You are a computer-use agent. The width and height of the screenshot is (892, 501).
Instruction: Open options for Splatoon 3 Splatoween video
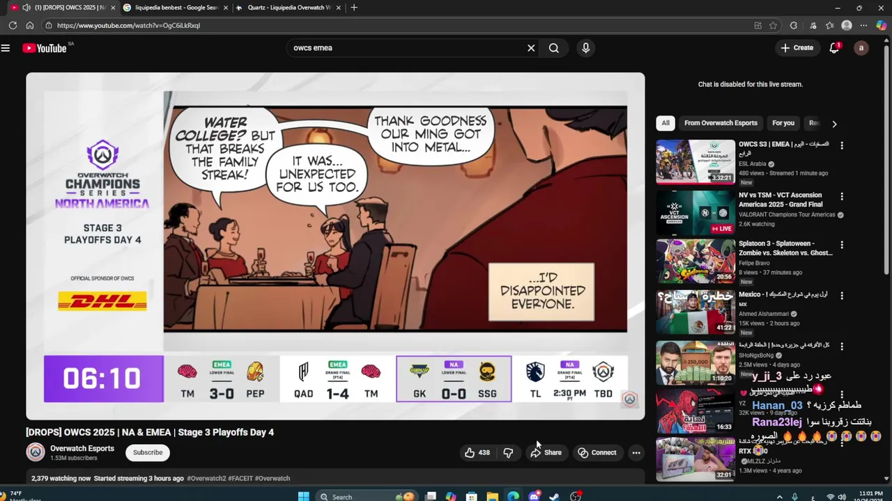pyautogui.click(x=842, y=245)
